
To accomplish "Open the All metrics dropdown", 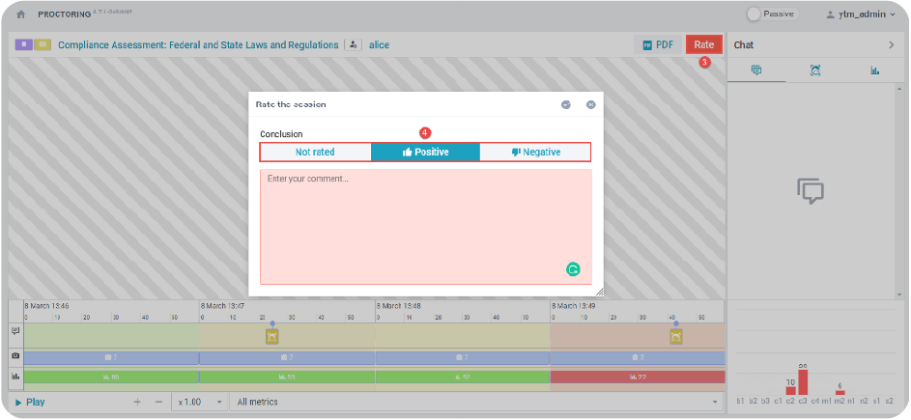I will 477,402.
